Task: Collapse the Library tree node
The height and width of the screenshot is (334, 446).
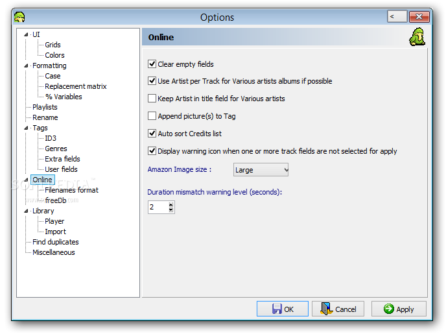Action: [26, 211]
